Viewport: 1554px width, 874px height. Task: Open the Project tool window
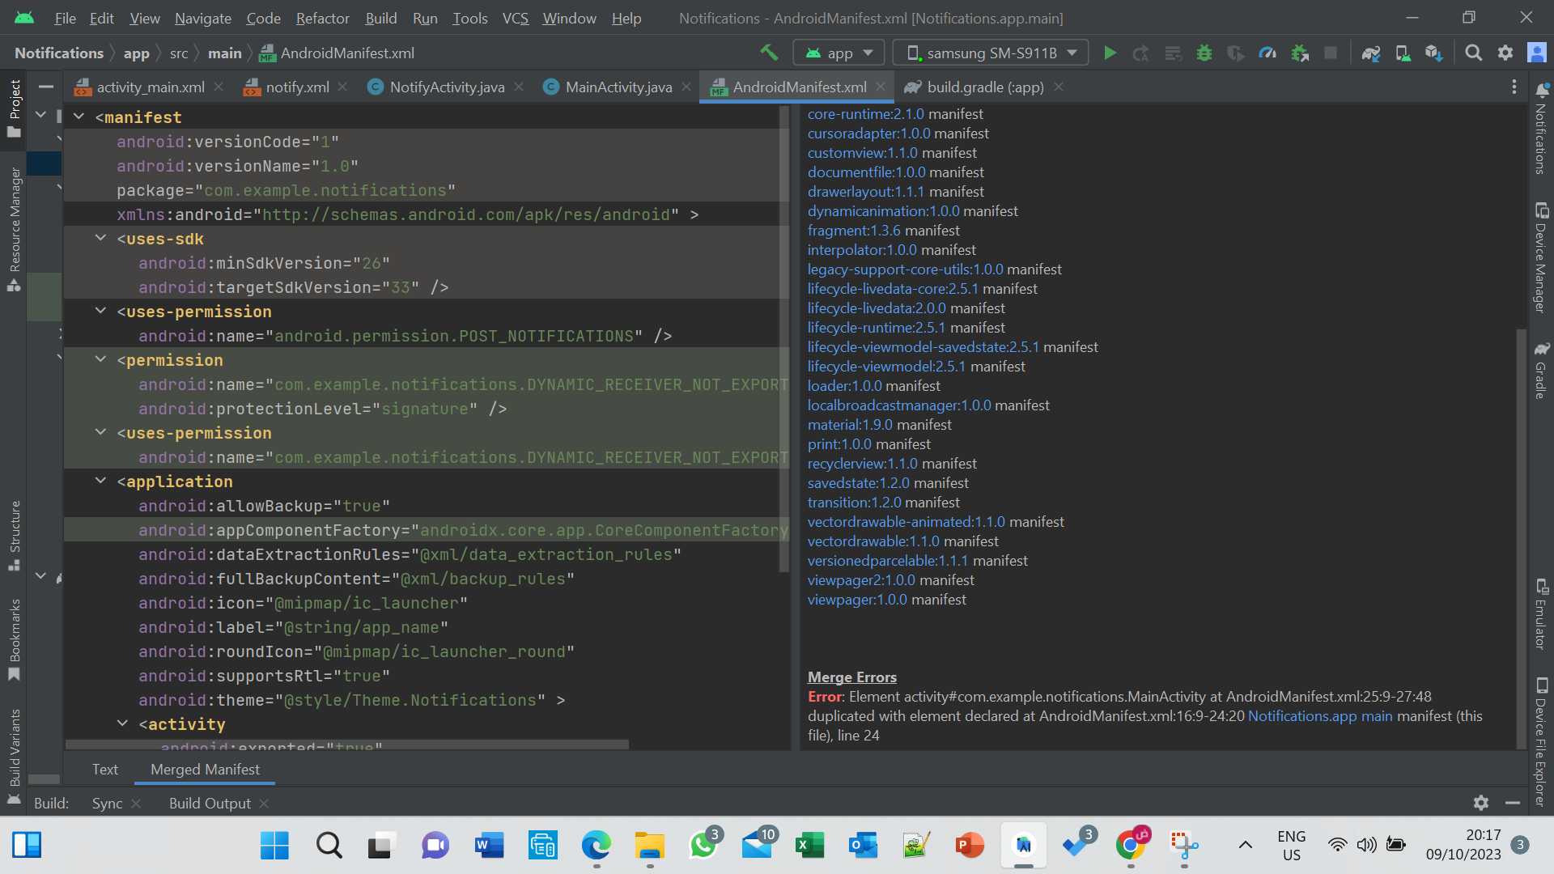[x=15, y=108]
